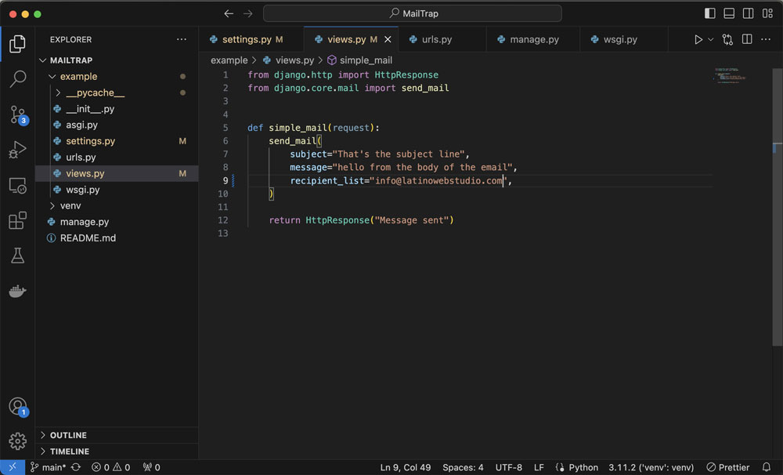Close the views.py tab
The width and height of the screenshot is (783, 475).
coord(388,39)
